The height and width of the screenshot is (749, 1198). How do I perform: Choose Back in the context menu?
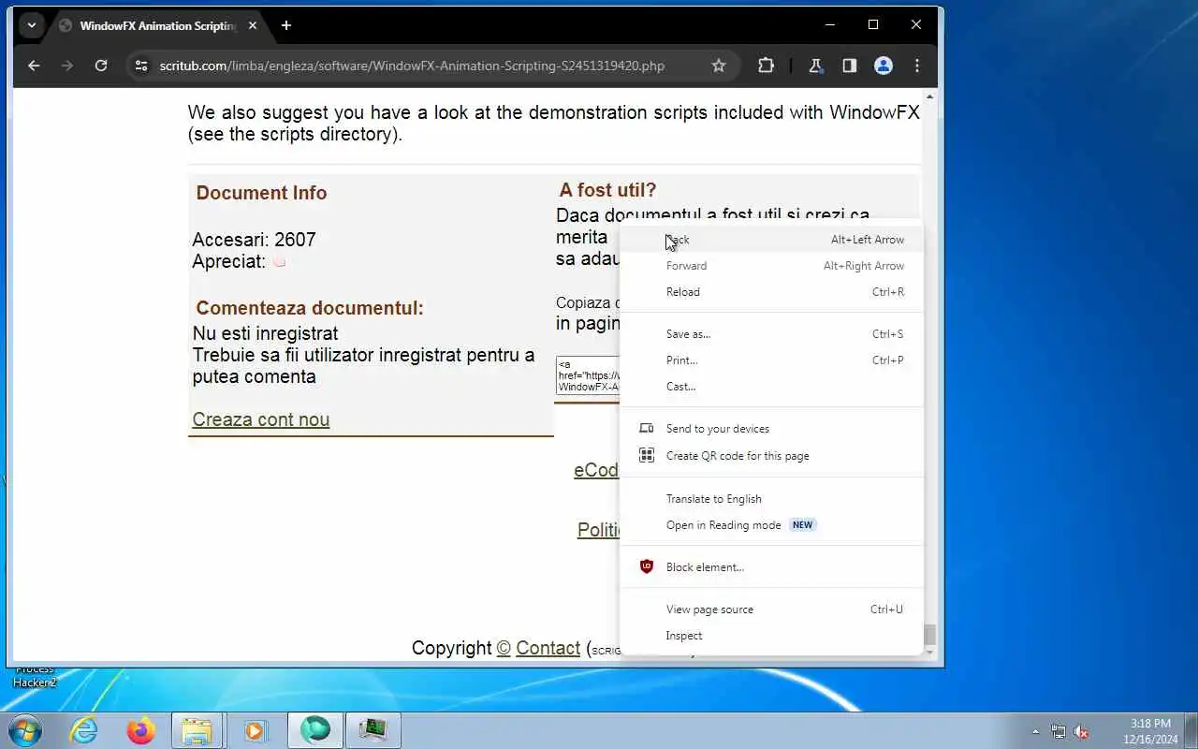[772, 240]
